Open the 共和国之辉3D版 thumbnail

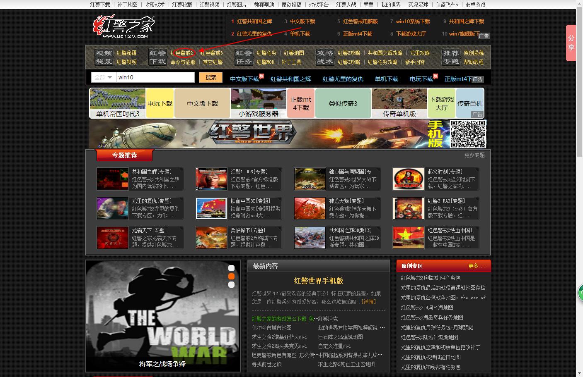tap(310, 238)
